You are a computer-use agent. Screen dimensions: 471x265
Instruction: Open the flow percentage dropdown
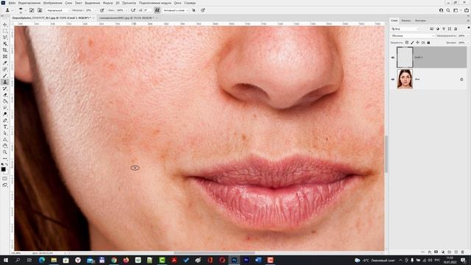(127, 10)
